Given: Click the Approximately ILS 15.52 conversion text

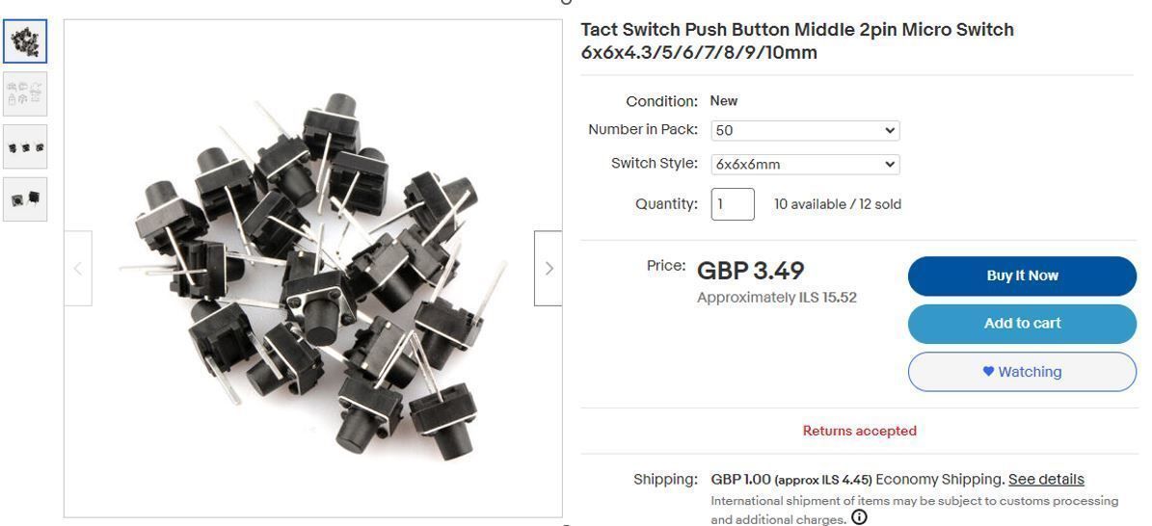Looking at the screenshot, I should [776, 298].
